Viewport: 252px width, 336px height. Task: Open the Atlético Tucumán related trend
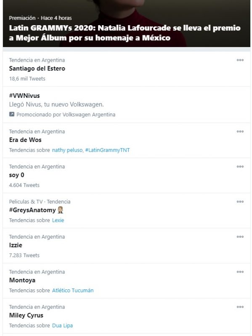(x=73, y=290)
